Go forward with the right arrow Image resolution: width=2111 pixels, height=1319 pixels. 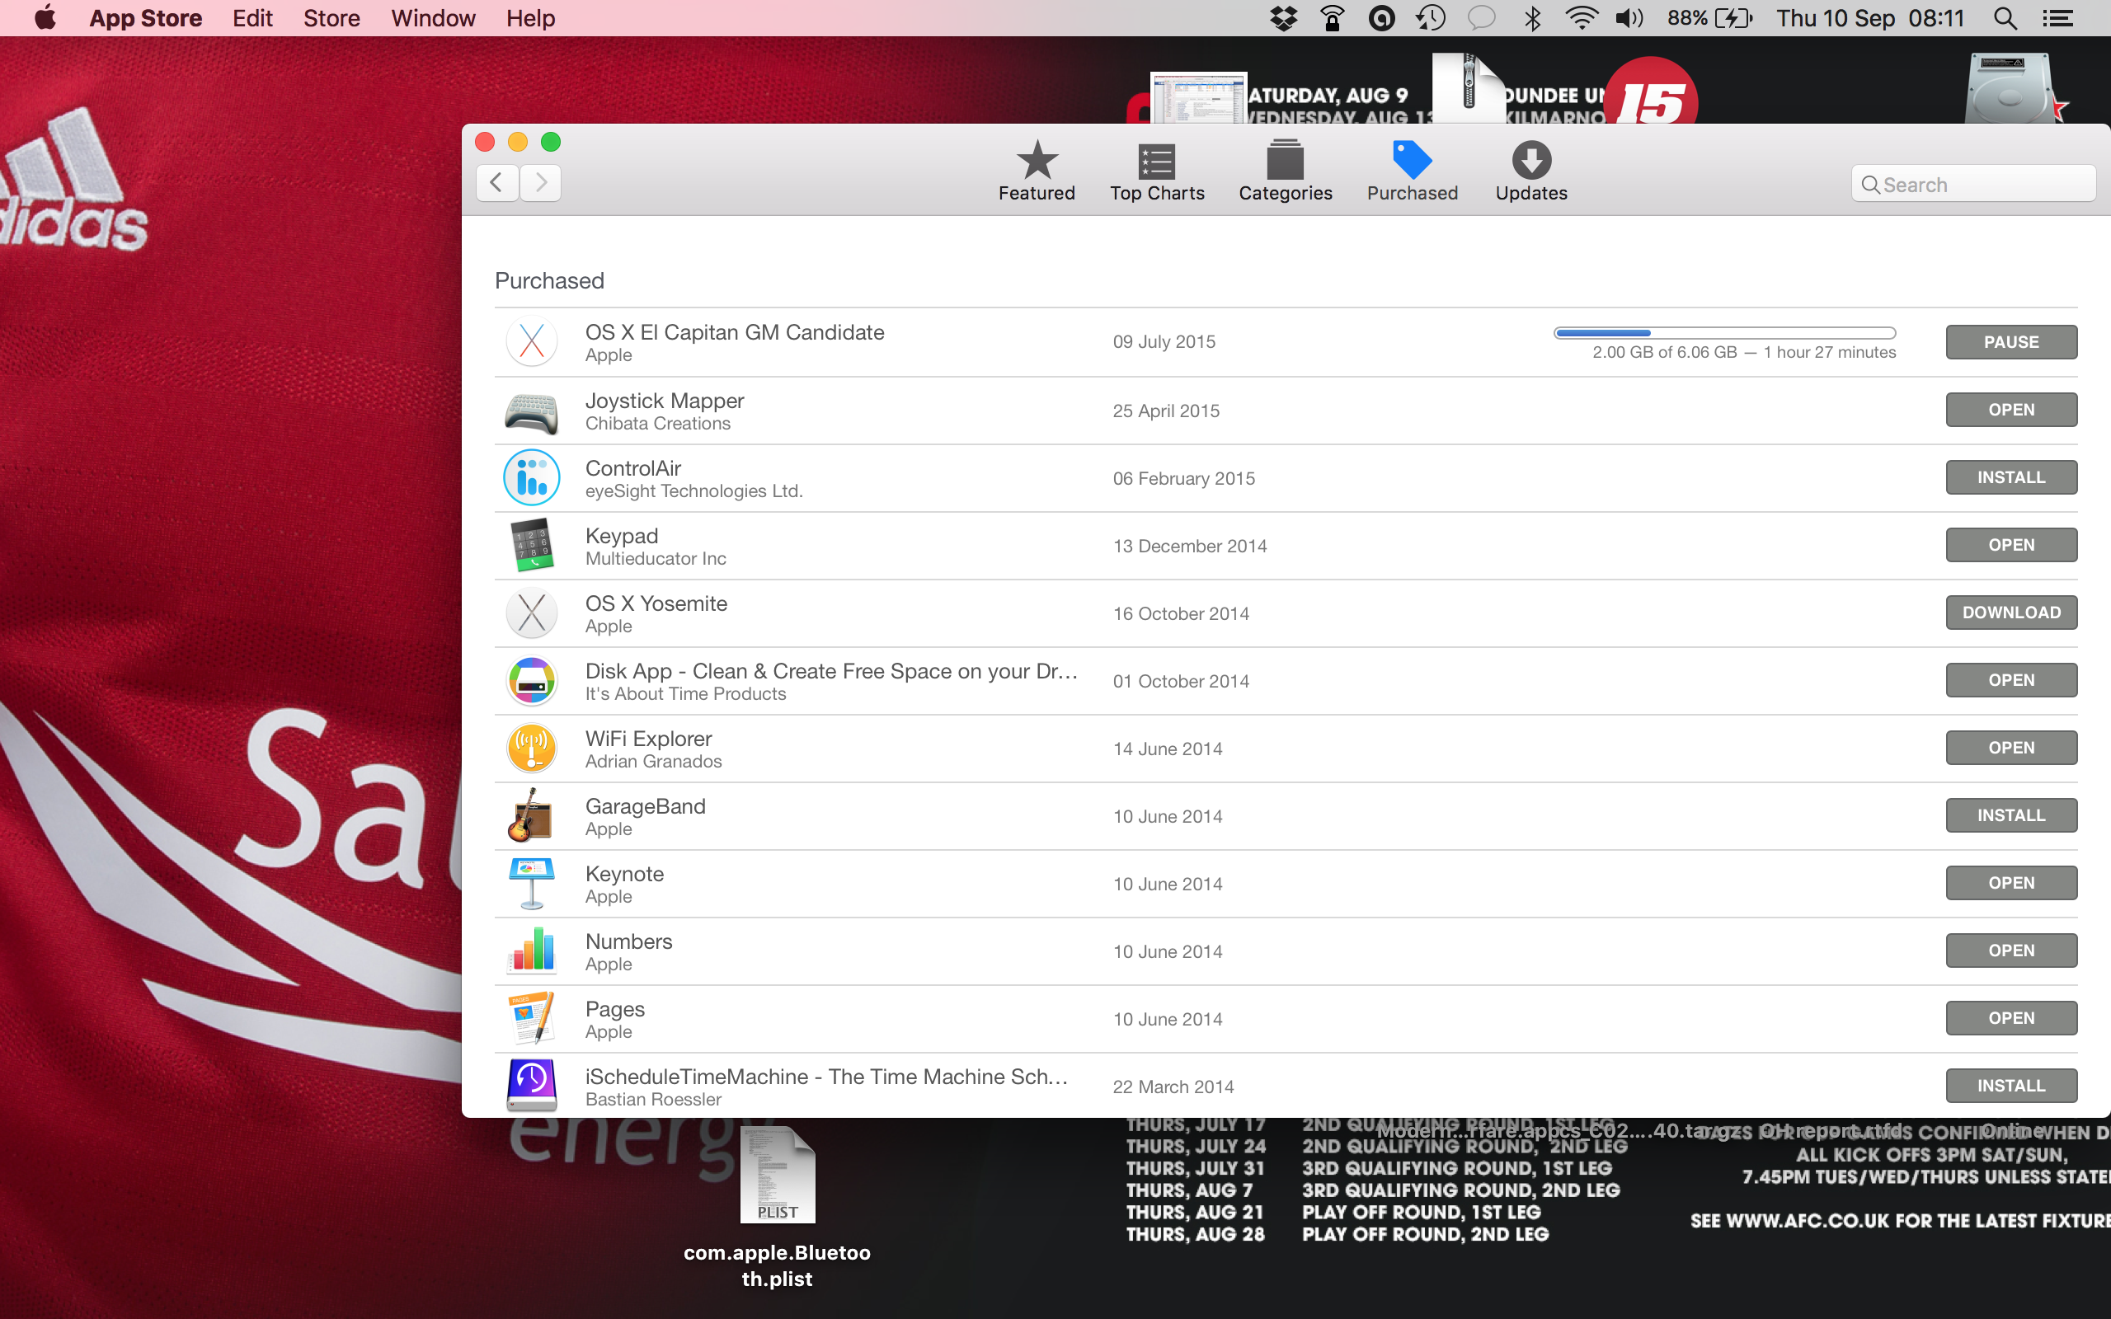541,182
